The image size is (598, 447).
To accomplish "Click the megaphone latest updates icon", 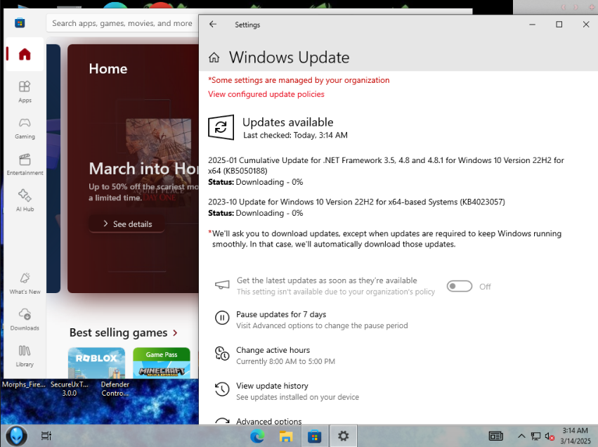I will 222,285.
